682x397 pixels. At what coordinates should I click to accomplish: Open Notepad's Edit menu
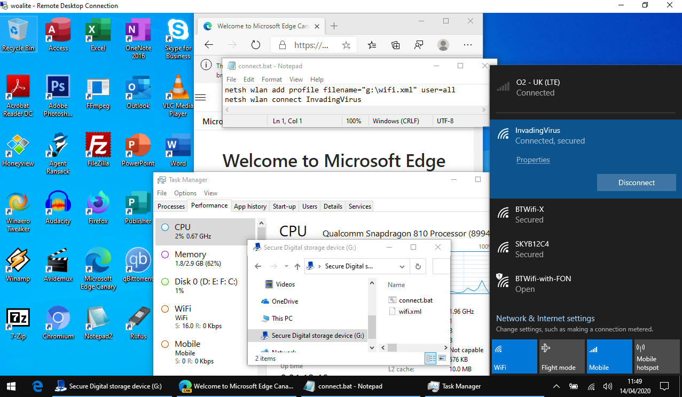pyautogui.click(x=249, y=80)
